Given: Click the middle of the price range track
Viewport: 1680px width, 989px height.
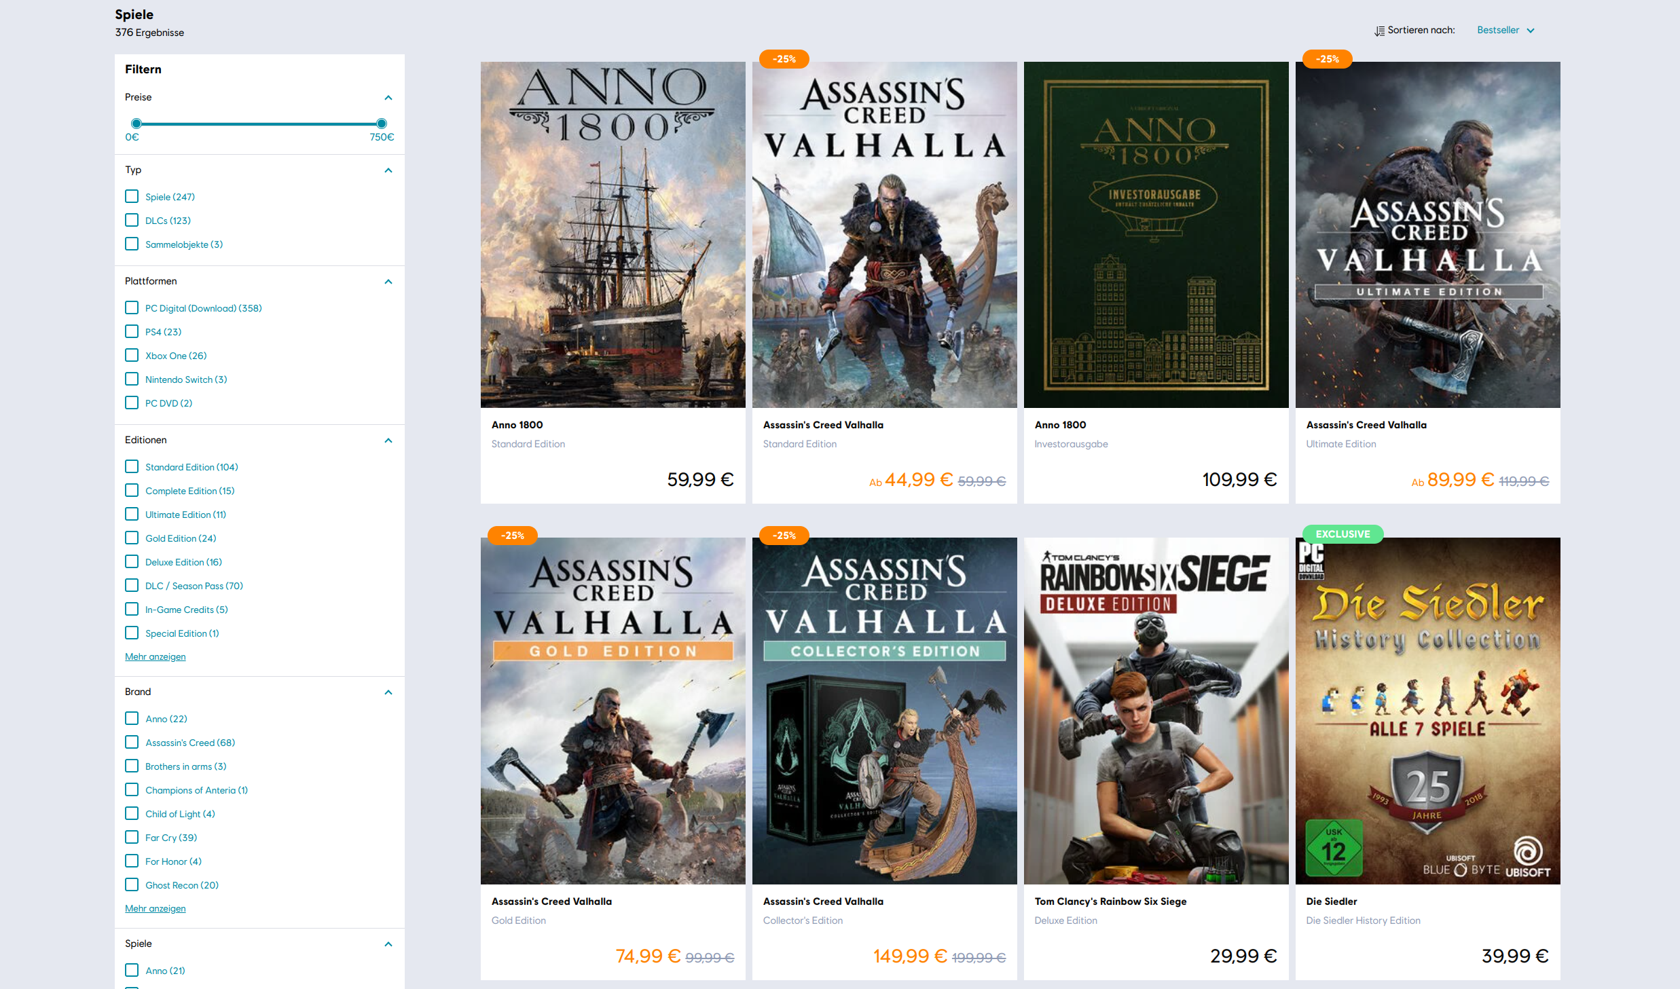Looking at the screenshot, I should [259, 124].
